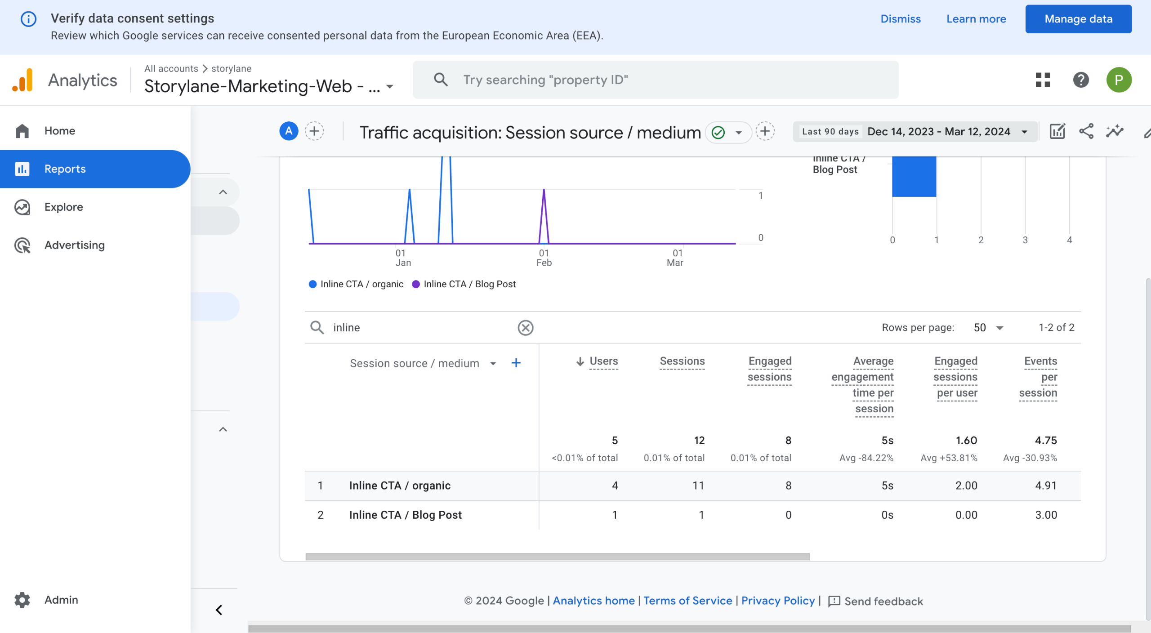Open Session source / medium dimension dropdown
Screen dimensions: 1151x633
tap(423, 363)
